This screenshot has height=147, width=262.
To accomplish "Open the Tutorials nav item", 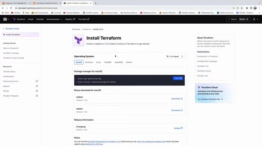I will [x=40, y=19].
